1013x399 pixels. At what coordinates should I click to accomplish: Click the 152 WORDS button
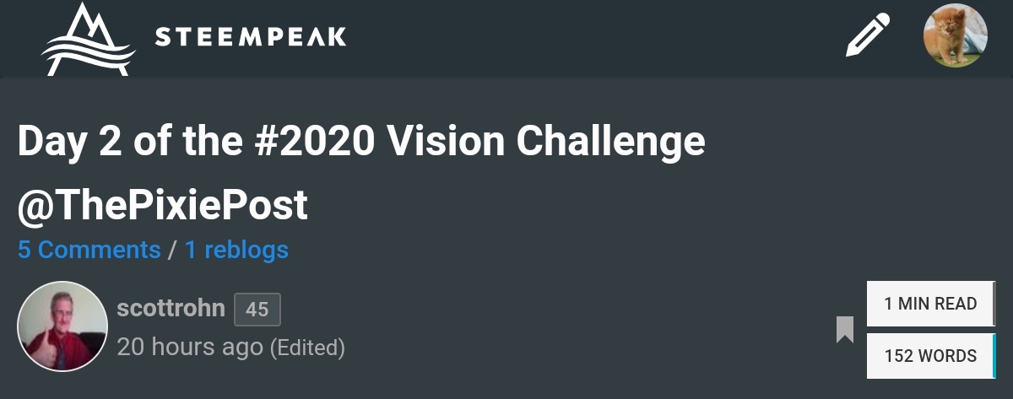(931, 356)
